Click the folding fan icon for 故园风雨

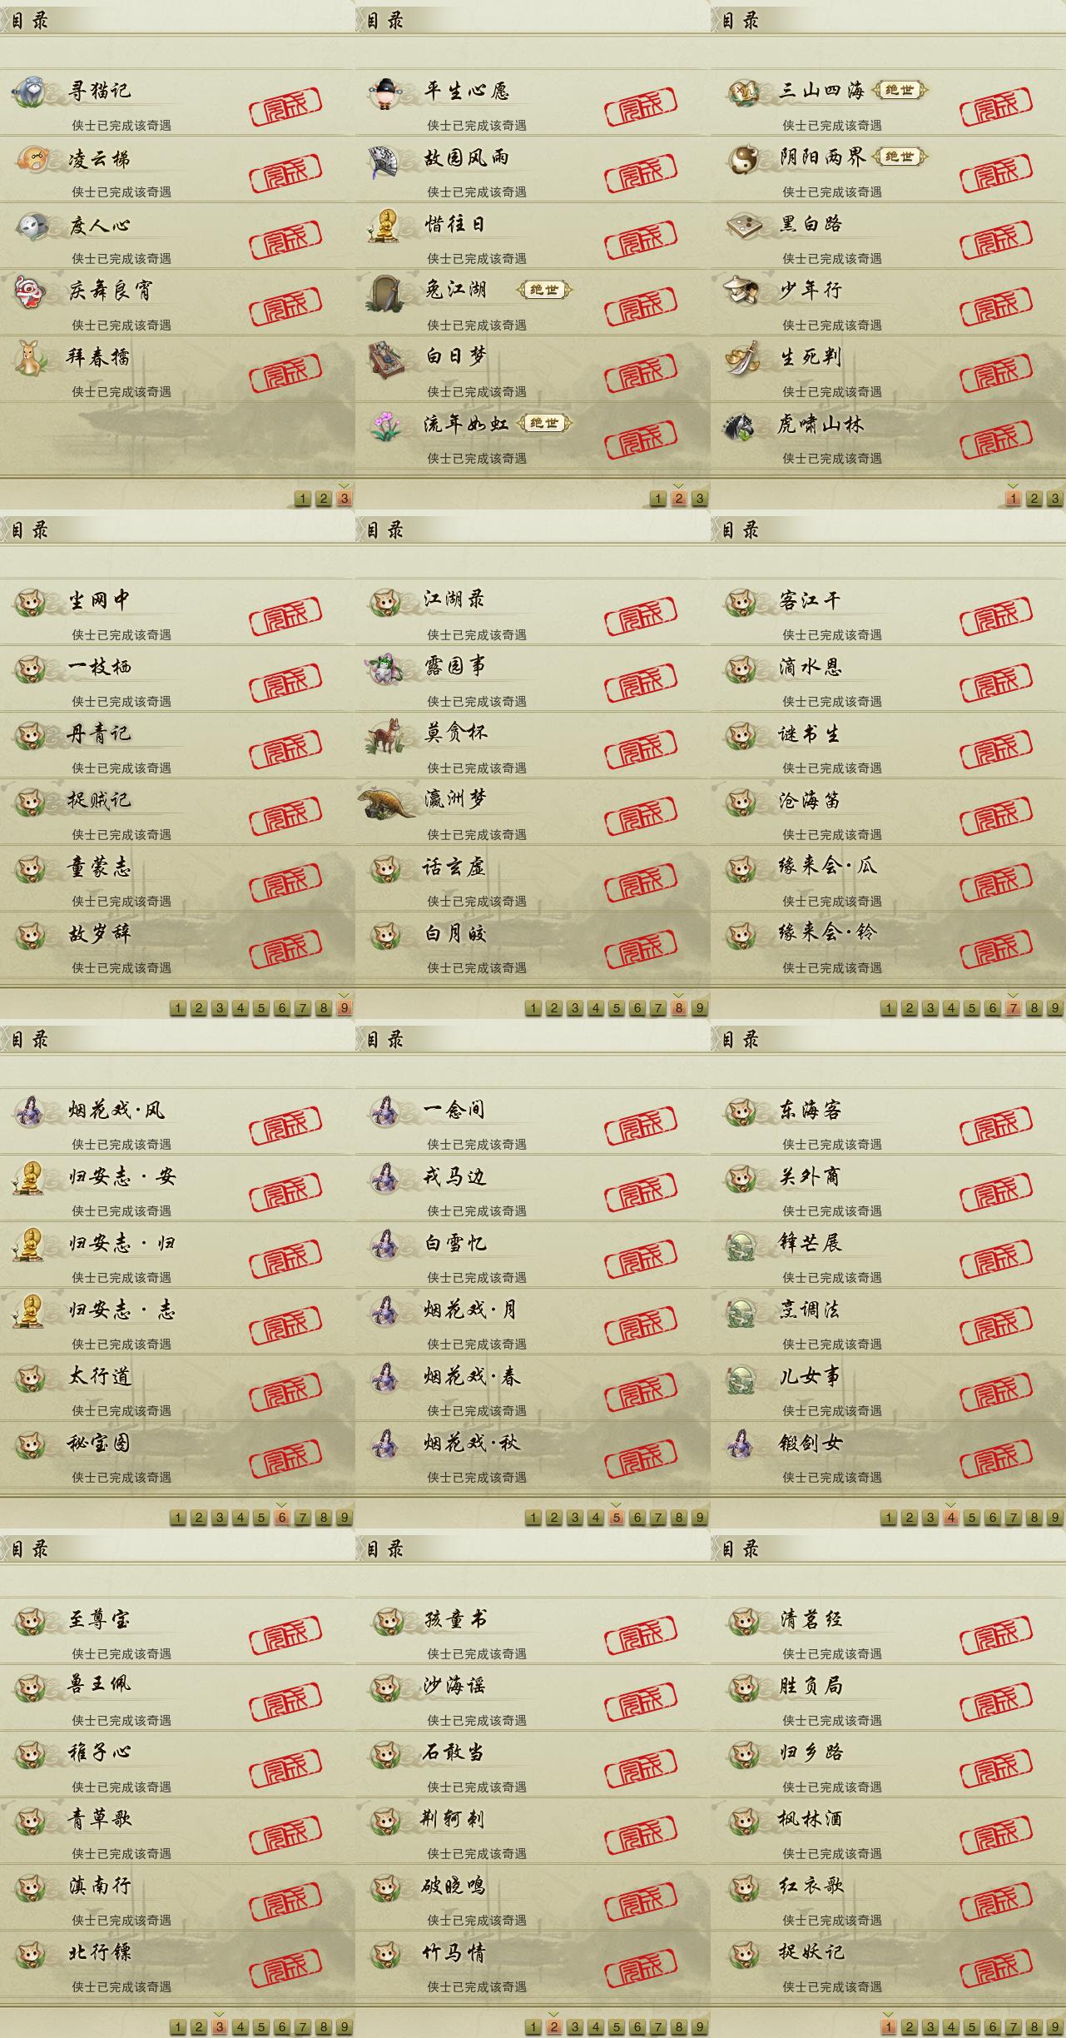[x=385, y=160]
